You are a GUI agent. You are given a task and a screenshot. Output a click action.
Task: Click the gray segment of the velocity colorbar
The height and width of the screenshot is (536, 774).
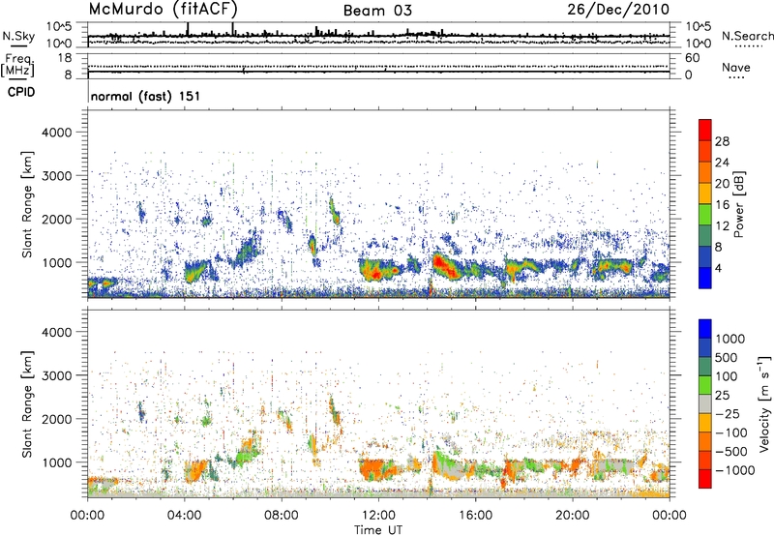tap(705, 403)
